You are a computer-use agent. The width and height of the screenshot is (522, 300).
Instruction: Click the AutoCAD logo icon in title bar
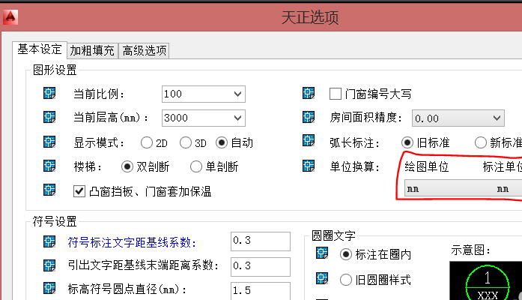tap(10, 17)
